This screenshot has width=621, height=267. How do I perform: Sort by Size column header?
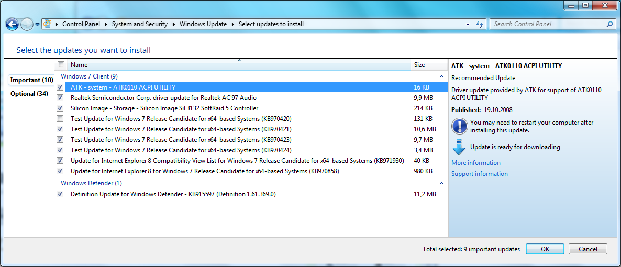tap(429, 64)
